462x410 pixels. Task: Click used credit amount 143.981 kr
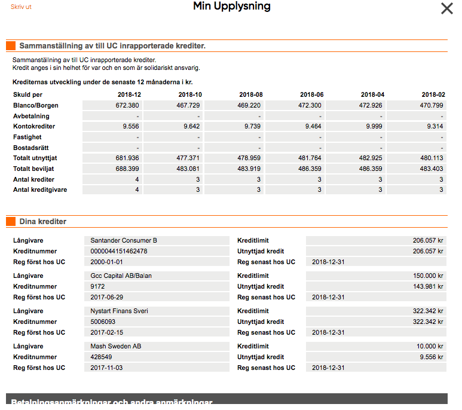pos(376,286)
